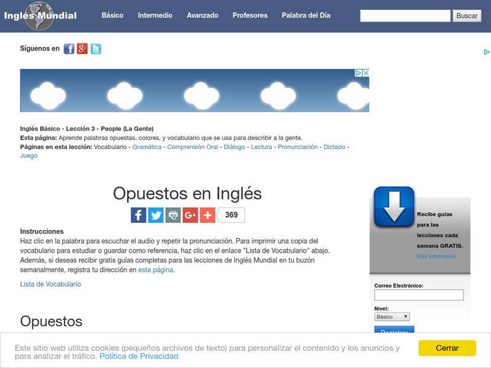Open the Google Plus follow icon beside Síguenos en
This screenshot has height=368, width=491.
pyautogui.click(x=82, y=49)
